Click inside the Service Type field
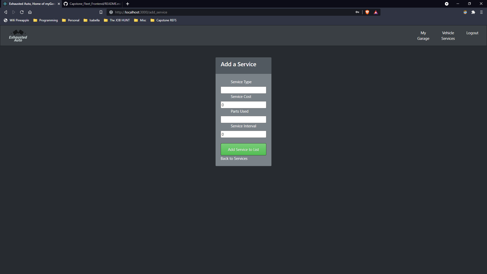Image resolution: width=487 pixels, height=274 pixels. pyautogui.click(x=243, y=90)
